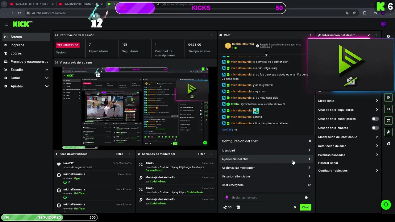The height and width of the screenshot is (222, 395).
Task: Reload the browser page
Action: [19, 13]
